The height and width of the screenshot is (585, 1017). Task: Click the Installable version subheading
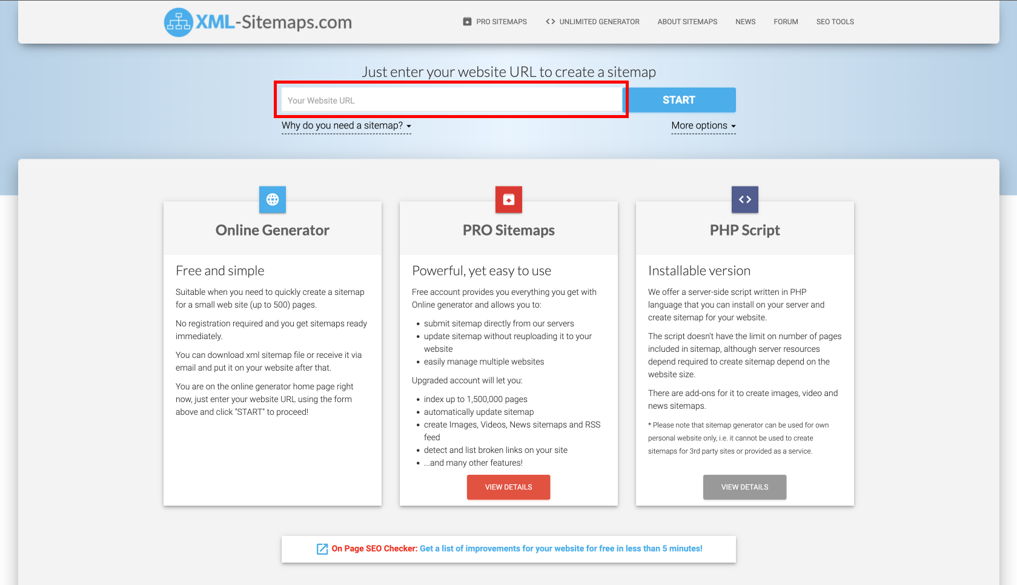[699, 271]
